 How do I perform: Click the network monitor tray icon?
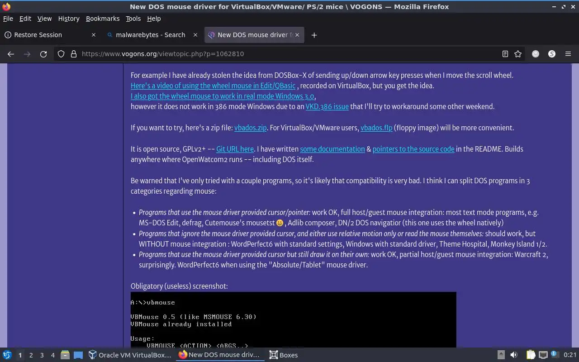(x=543, y=355)
